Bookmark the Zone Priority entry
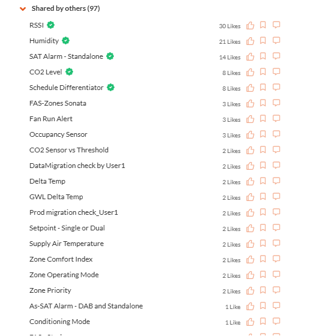The width and height of the screenshot is (316, 336). point(263,290)
